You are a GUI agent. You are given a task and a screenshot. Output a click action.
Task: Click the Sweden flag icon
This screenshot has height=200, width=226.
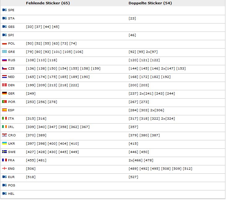(4, 152)
